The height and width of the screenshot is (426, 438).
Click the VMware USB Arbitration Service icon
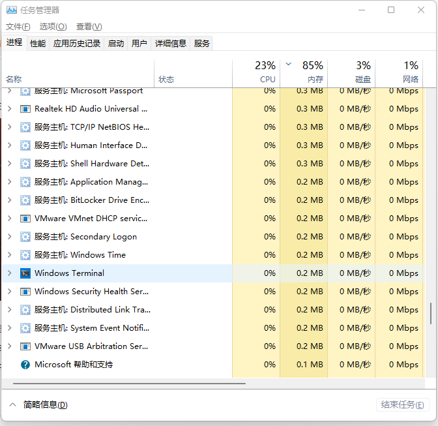(25, 346)
